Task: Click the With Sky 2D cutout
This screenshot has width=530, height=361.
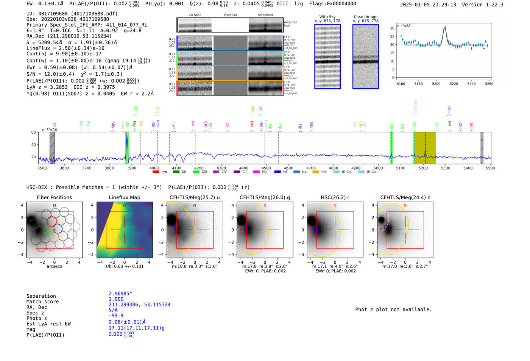Action: click(327, 56)
